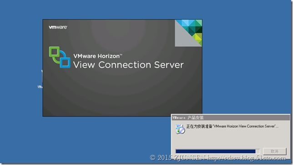Viewport: 293px width, 165px height.
Task: Click the 'VMware Horizon' text on splash
Action: [x=97, y=56]
